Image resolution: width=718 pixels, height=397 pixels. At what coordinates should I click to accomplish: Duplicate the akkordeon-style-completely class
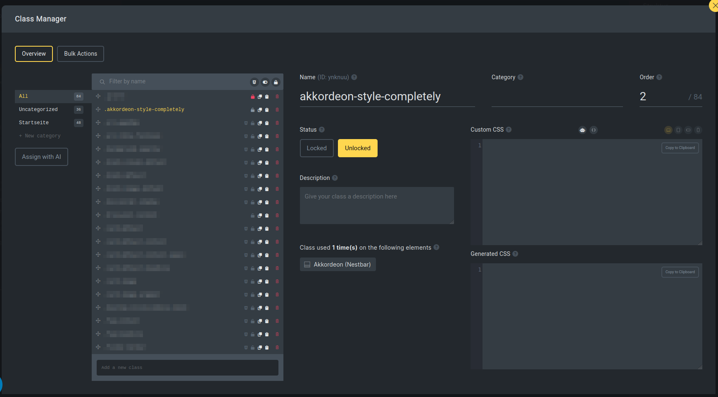coord(260,110)
